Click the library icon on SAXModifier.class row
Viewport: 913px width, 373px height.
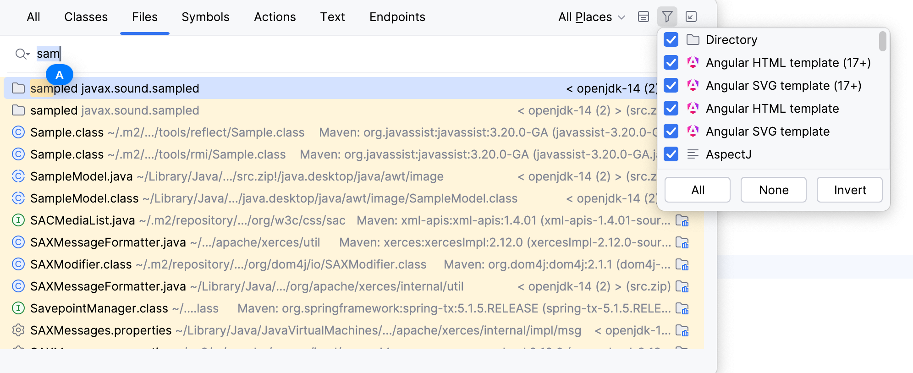point(682,265)
